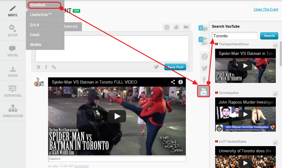This screenshot has height=168, width=282.
Task: Click the YouTube search field containing Toronto
Action: [x=235, y=36]
